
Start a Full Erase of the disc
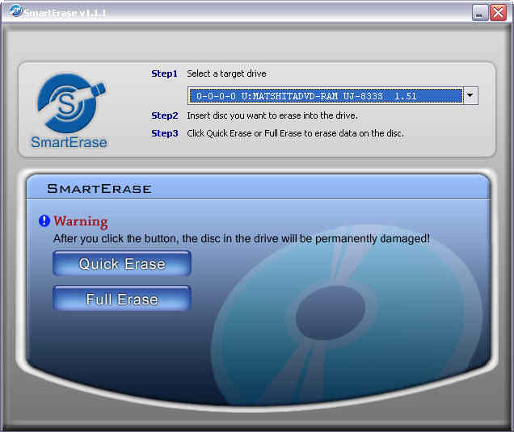122,299
